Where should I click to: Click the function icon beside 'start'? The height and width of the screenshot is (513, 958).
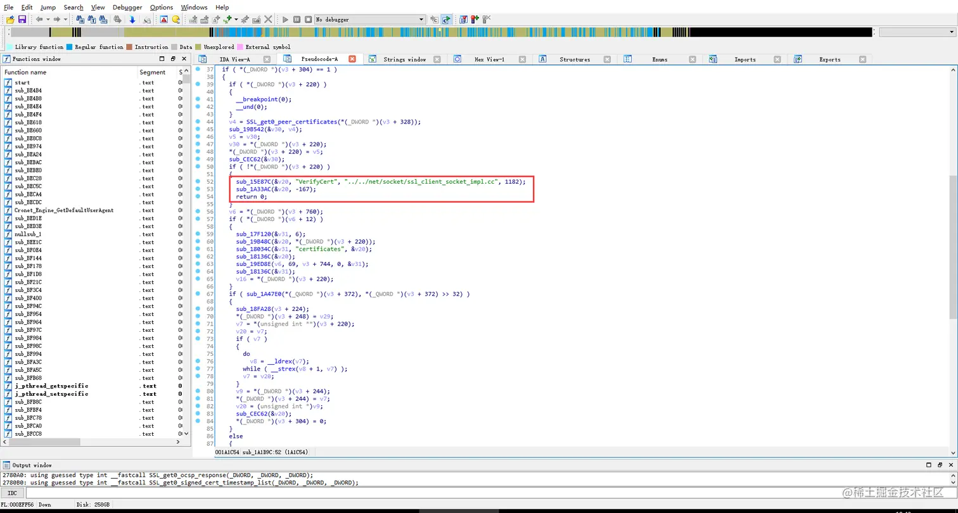coord(8,82)
